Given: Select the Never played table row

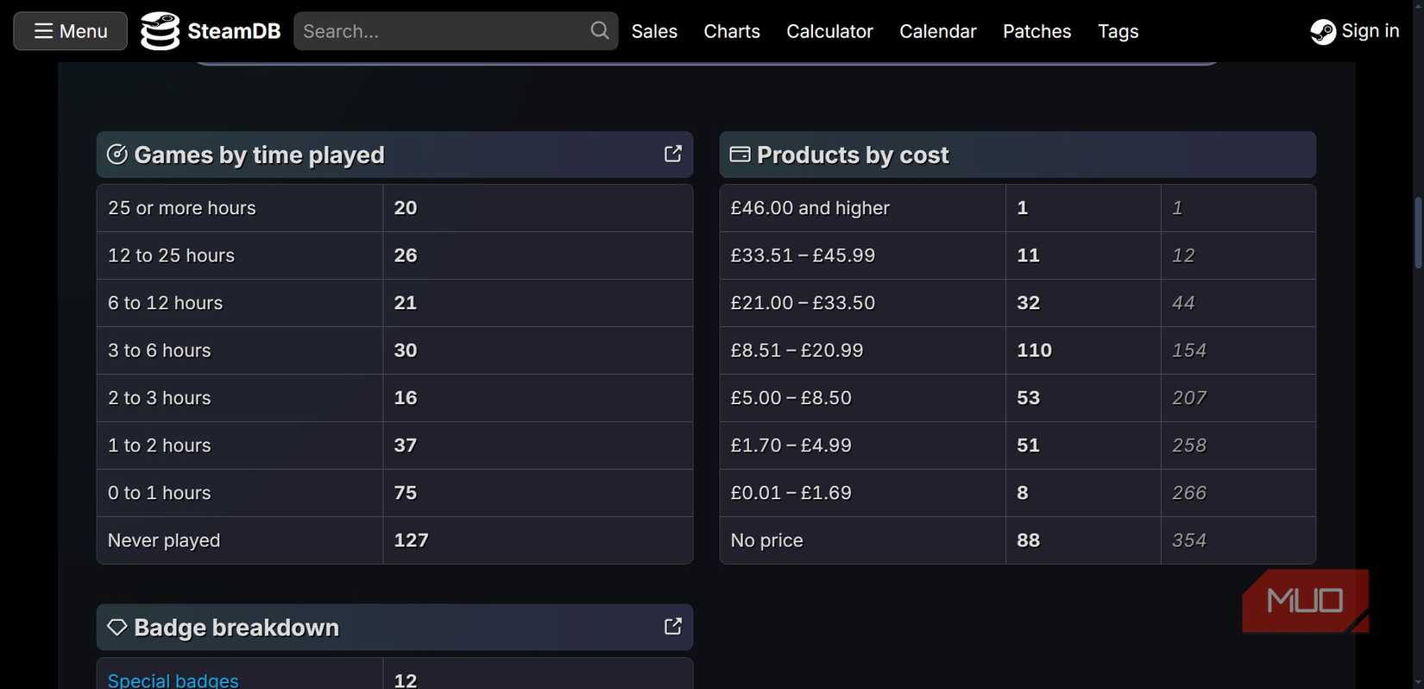Looking at the screenshot, I should click(394, 540).
